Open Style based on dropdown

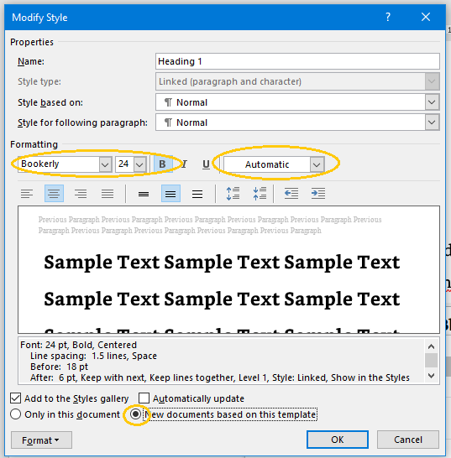tap(432, 102)
